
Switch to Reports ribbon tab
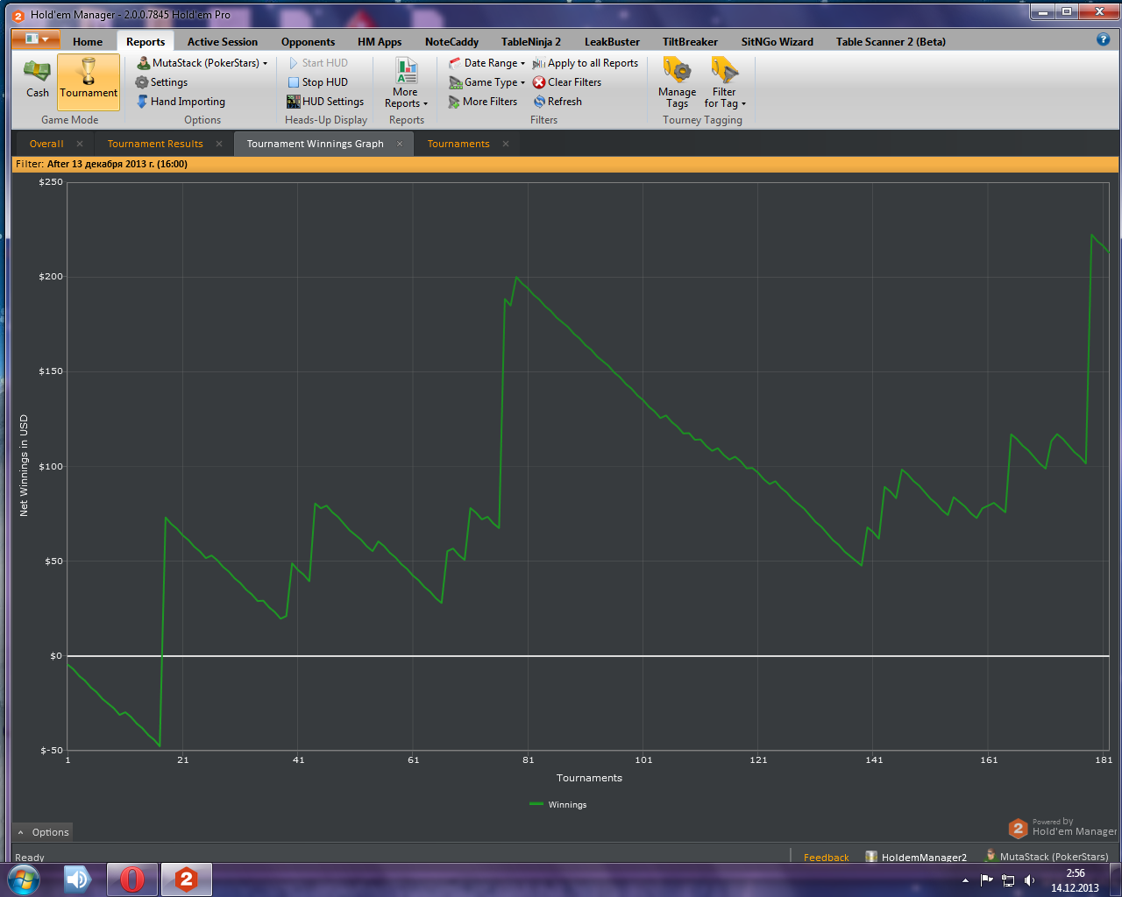[x=146, y=41]
